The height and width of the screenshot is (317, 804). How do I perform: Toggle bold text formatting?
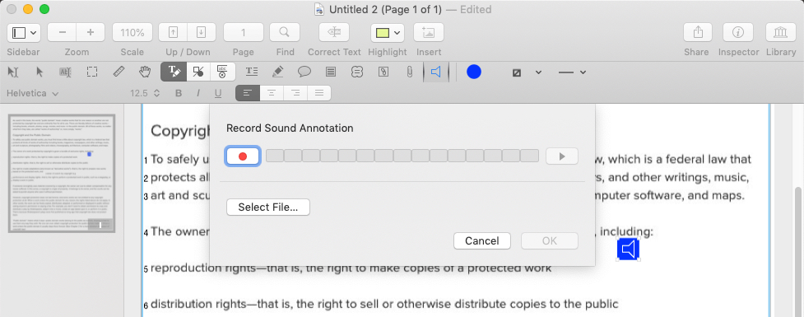point(179,93)
